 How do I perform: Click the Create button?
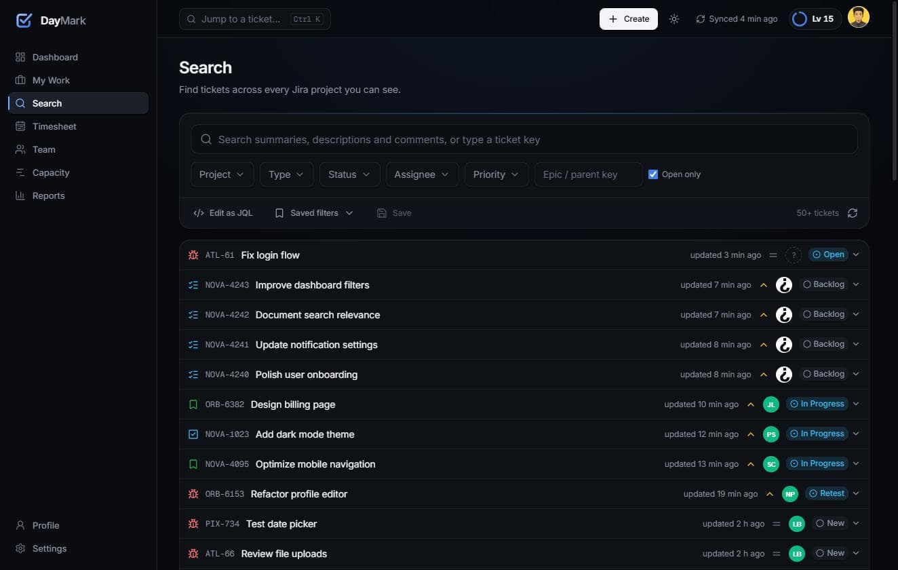tap(629, 19)
